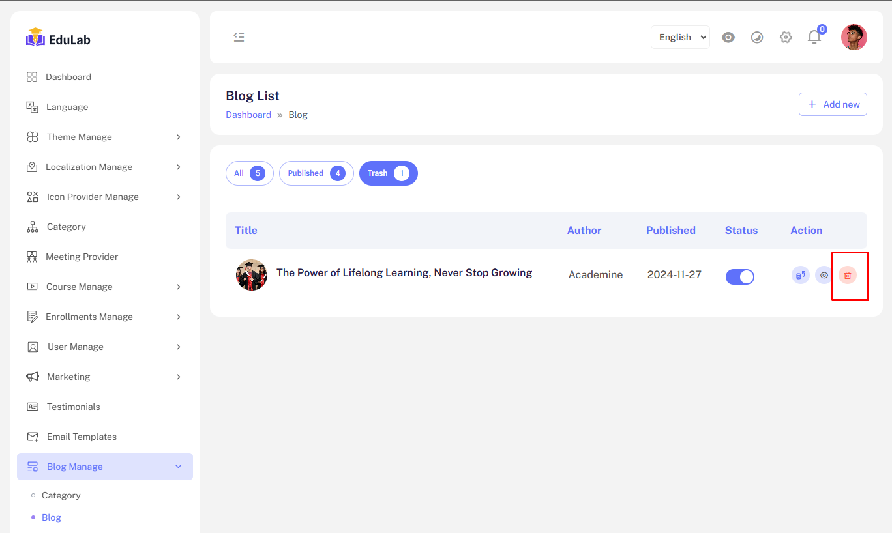The image size is (892, 533).
Task: Click the Add new button
Action: click(x=833, y=104)
